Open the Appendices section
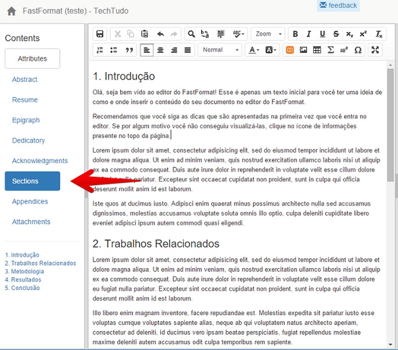This screenshot has height=350, width=398. [x=30, y=201]
